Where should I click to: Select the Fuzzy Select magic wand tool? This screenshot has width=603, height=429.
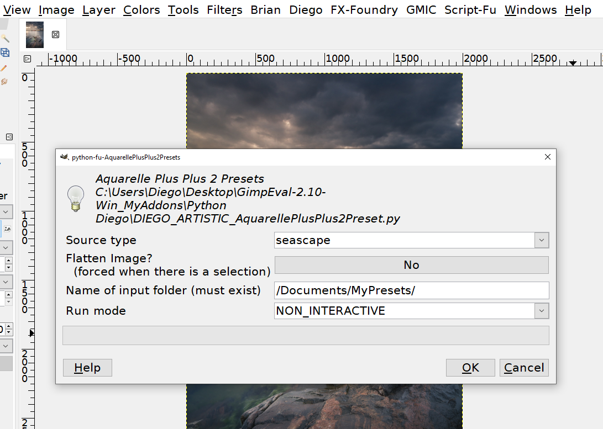pyautogui.click(x=4, y=38)
